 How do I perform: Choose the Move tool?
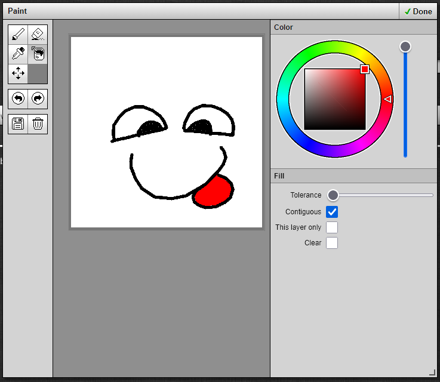coord(19,73)
